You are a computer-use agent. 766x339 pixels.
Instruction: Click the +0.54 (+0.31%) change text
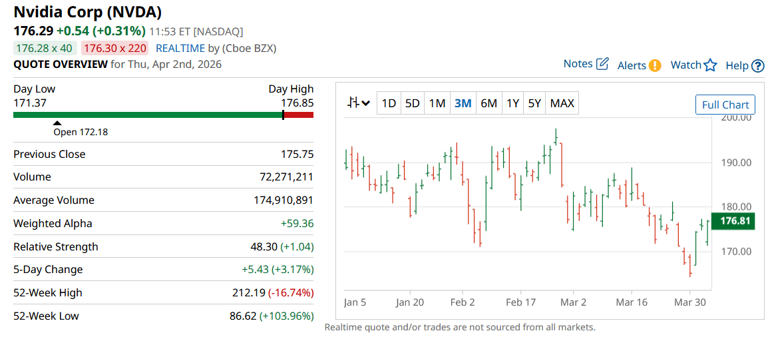(x=101, y=31)
